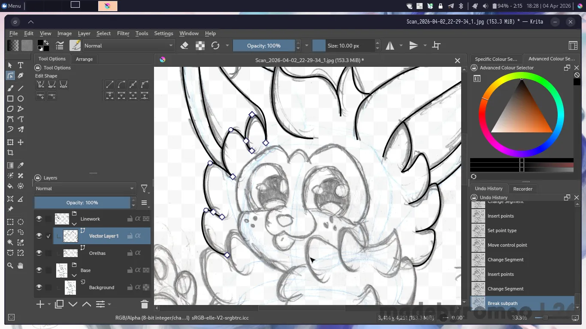Open the brush blending mode dropdown
Viewport: 586px width, 329px height.
(128, 45)
